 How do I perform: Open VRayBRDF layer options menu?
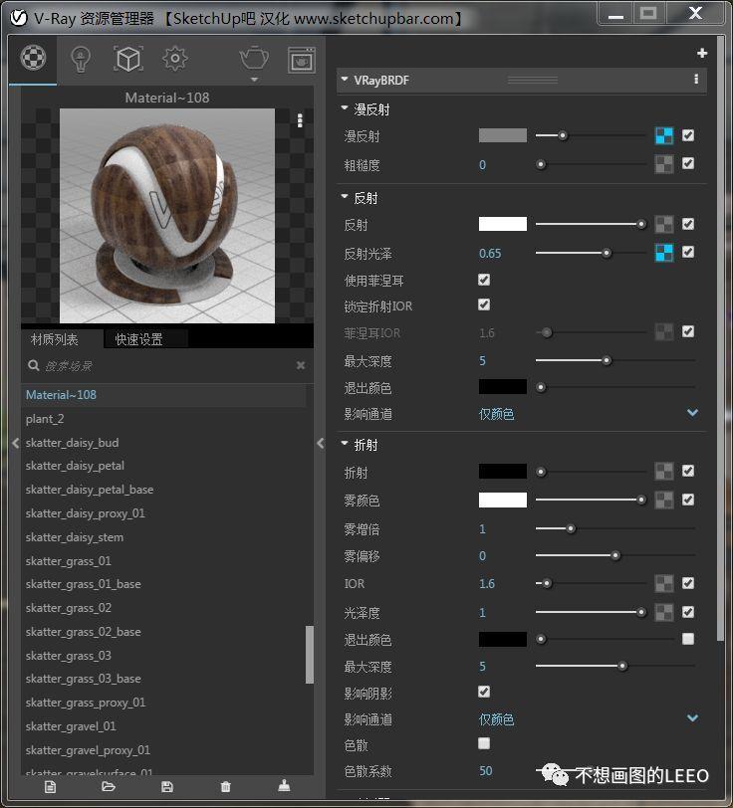(696, 79)
